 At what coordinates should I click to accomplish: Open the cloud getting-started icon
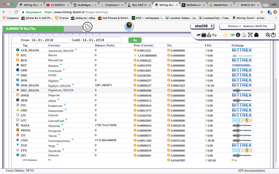(244, 35)
